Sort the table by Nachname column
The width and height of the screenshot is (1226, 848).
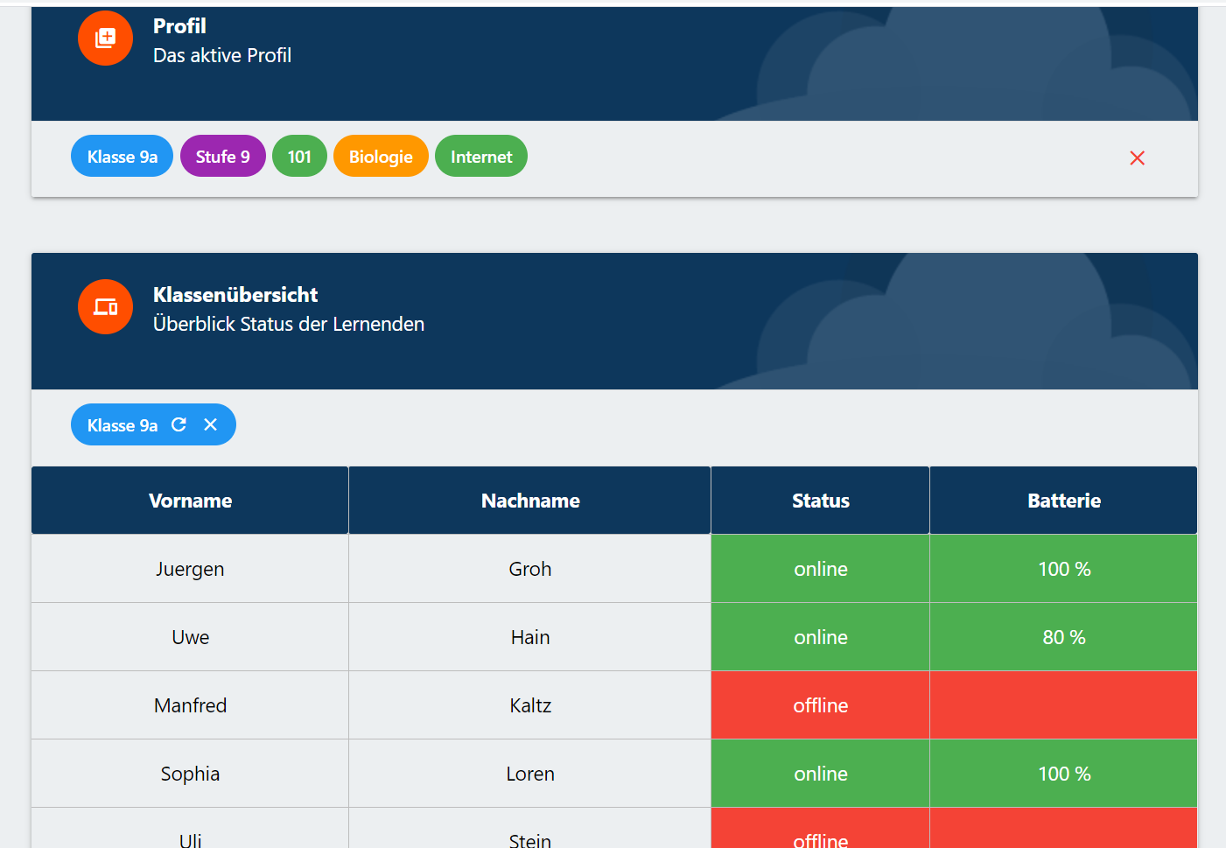530,500
